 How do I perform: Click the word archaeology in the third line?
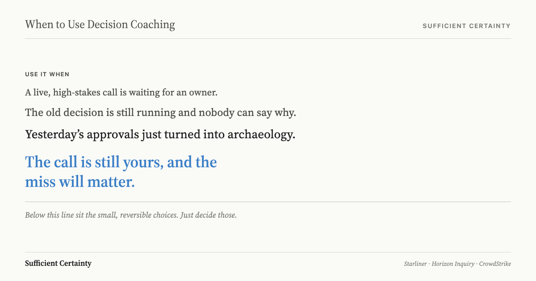261,134
